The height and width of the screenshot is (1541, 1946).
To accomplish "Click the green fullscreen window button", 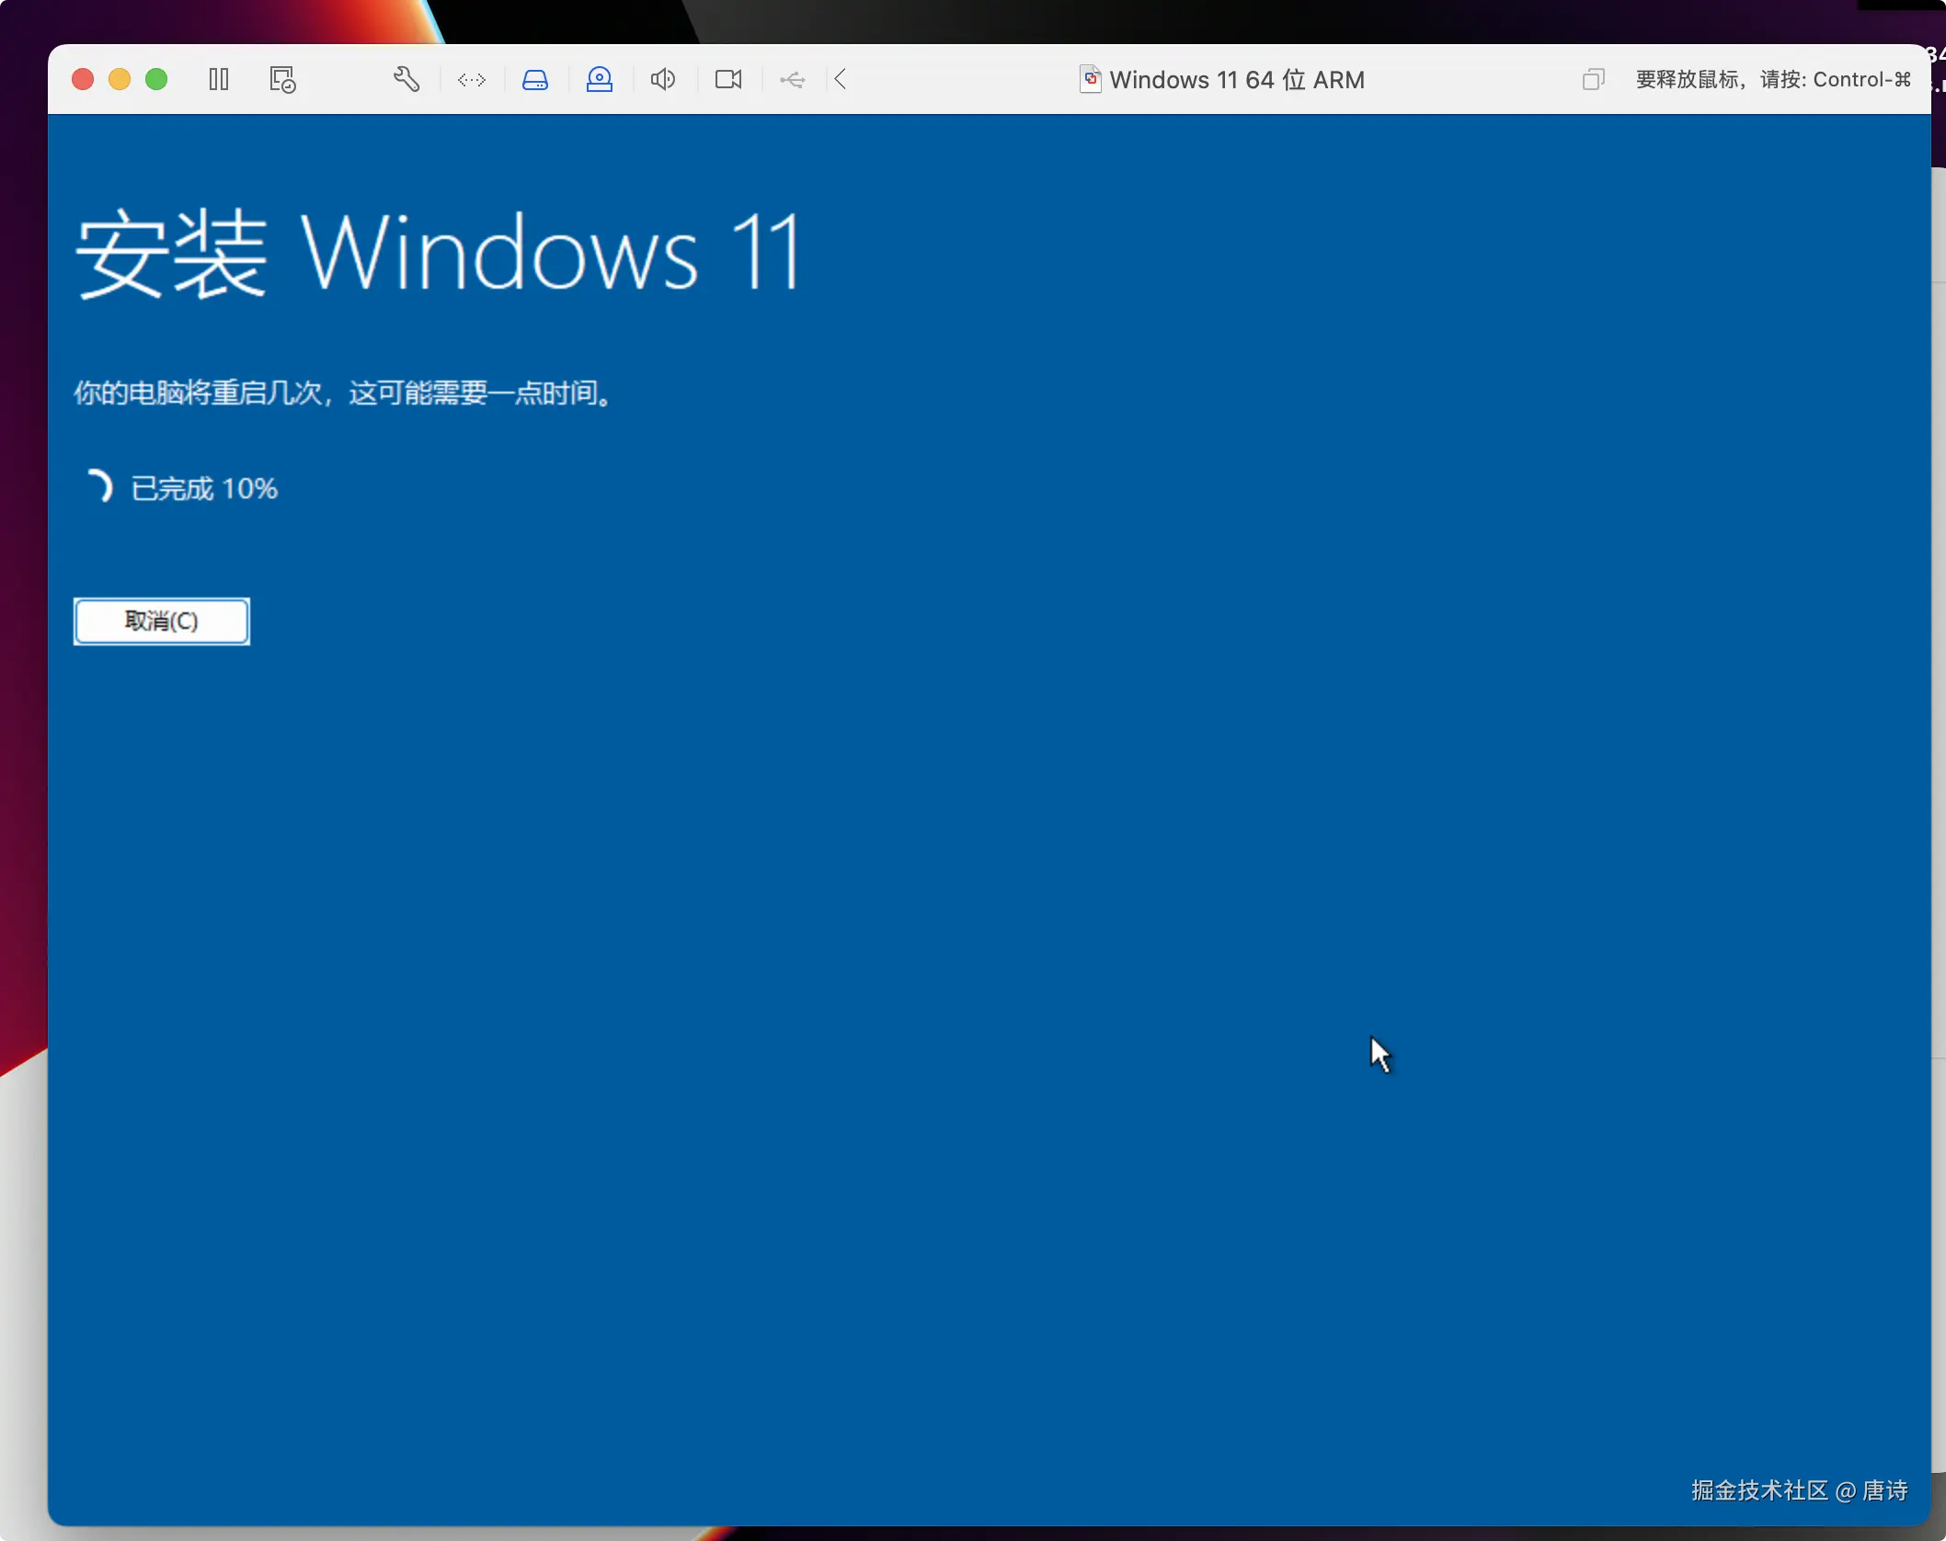I will click(157, 80).
